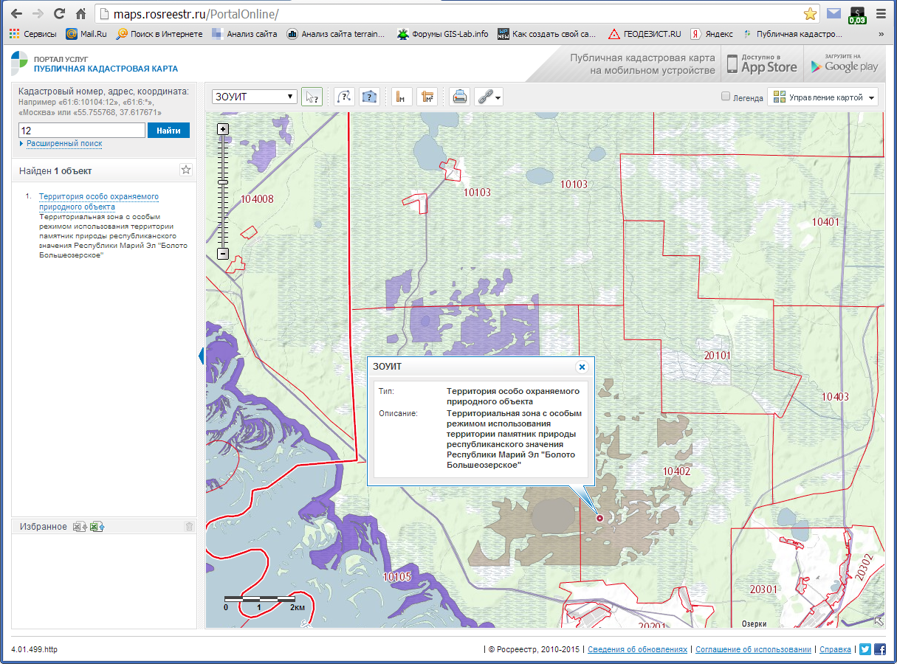The width and height of the screenshot is (897, 664).
Task: Import favorites from Excel file icon
Action: click(x=80, y=527)
